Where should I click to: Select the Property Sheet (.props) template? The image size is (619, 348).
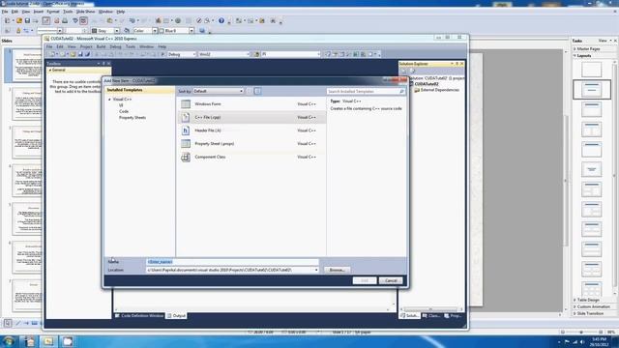(251, 144)
